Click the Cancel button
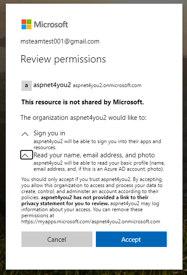 tap(57, 239)
